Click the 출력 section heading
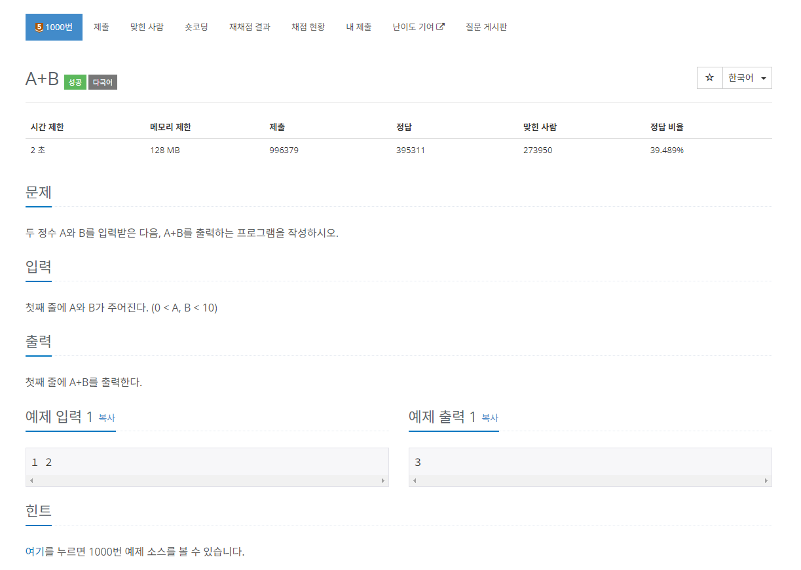 pyautogui.click(x=39, y=342)
